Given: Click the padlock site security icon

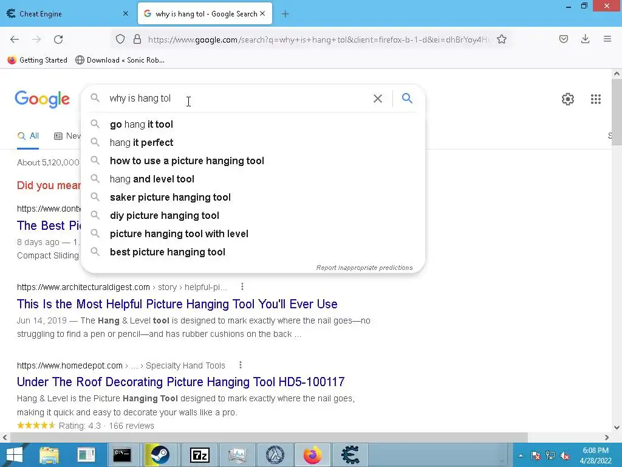Looking at the screenshot, I should click(137, 39).
